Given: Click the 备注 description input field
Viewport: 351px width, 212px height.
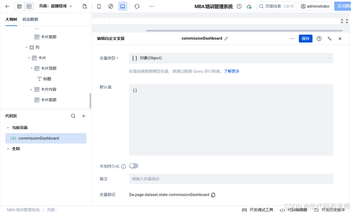Looking at the screenshot, I should click(231, 179).
